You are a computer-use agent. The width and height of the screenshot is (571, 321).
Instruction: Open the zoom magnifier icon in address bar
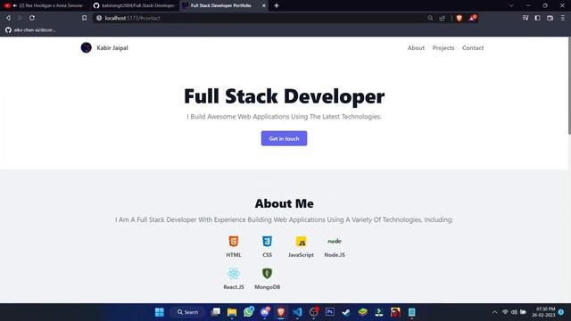430,18
